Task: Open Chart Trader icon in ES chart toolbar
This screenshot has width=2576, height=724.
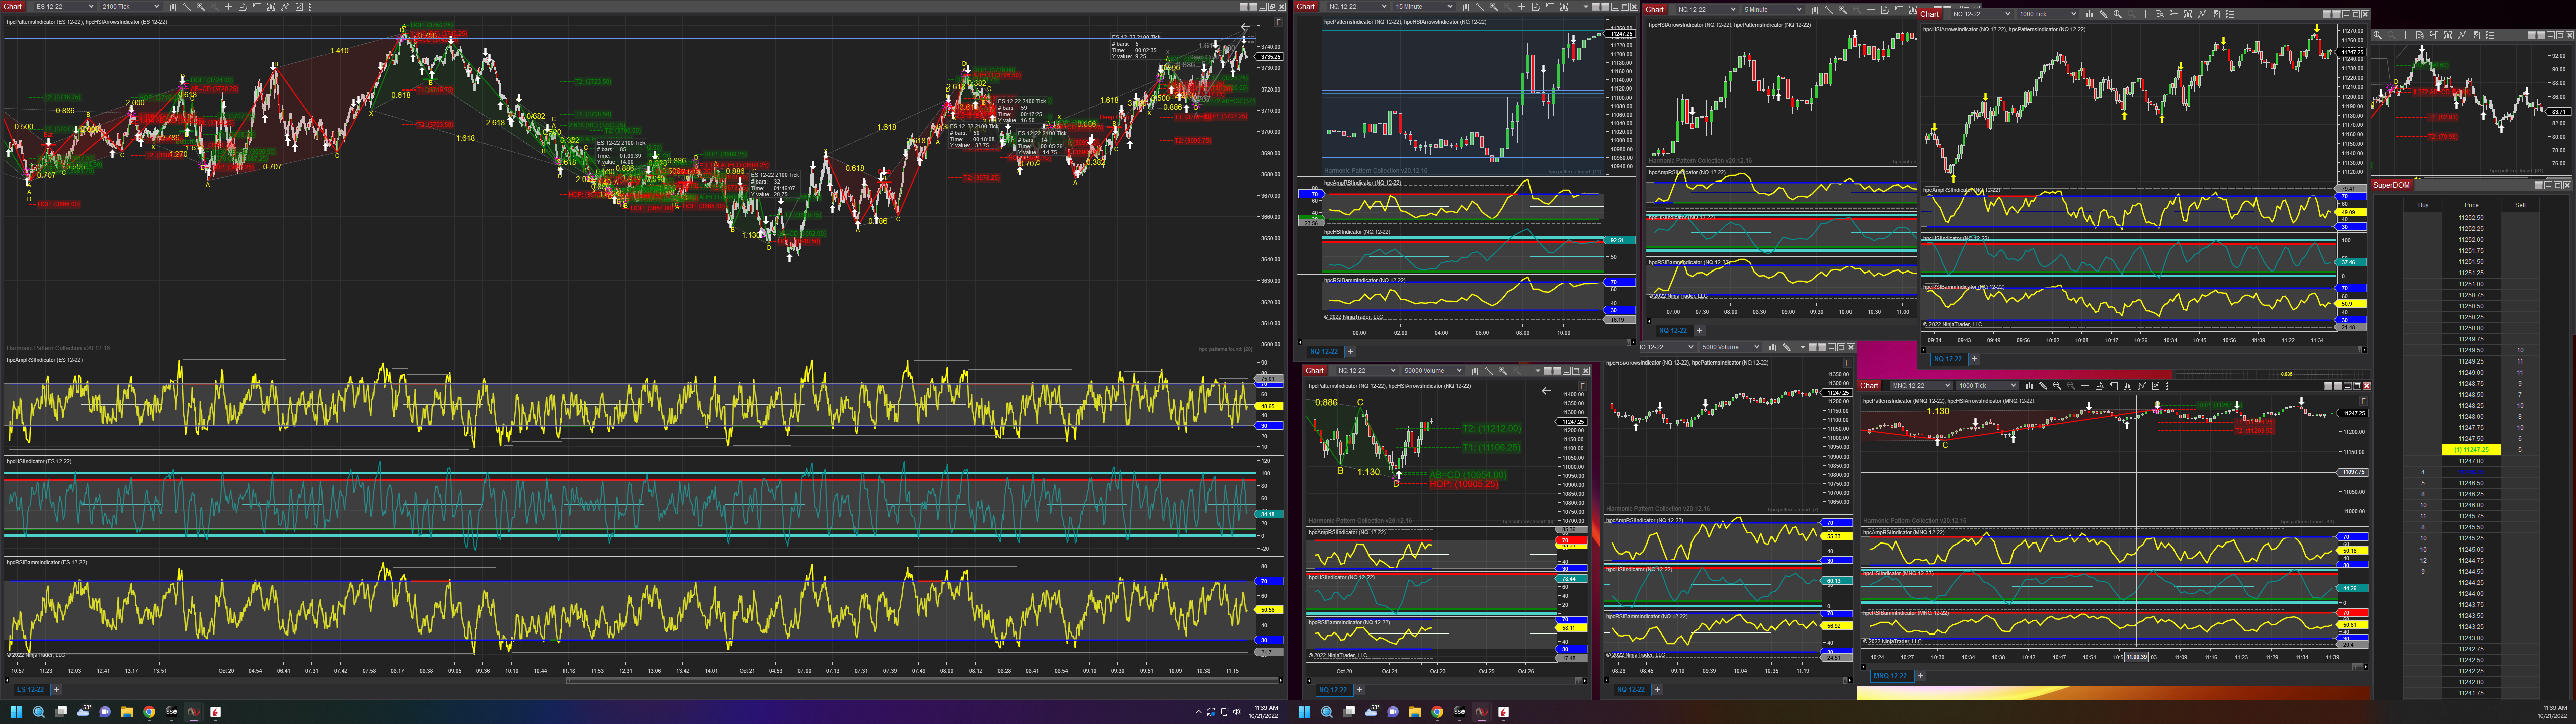Action: tap(257, 6)
